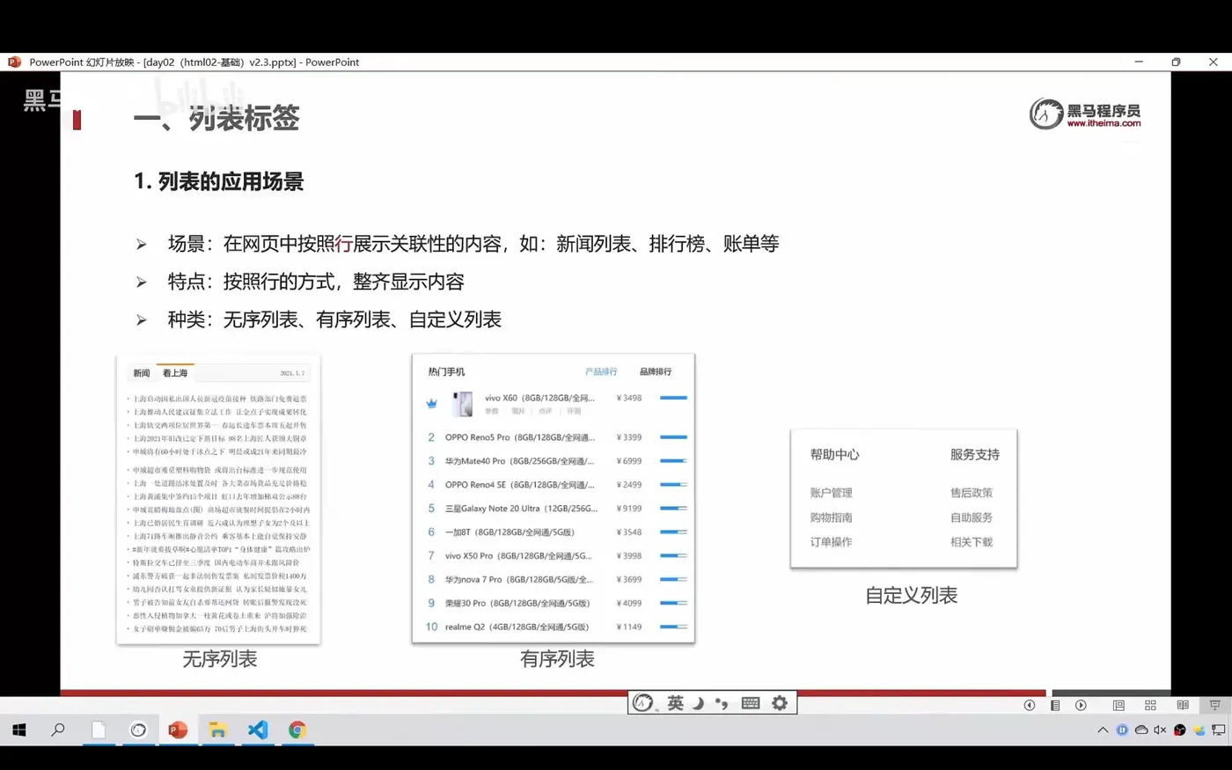Click the Slide Show view button
1232x770 pixels.
[1214, 705]
